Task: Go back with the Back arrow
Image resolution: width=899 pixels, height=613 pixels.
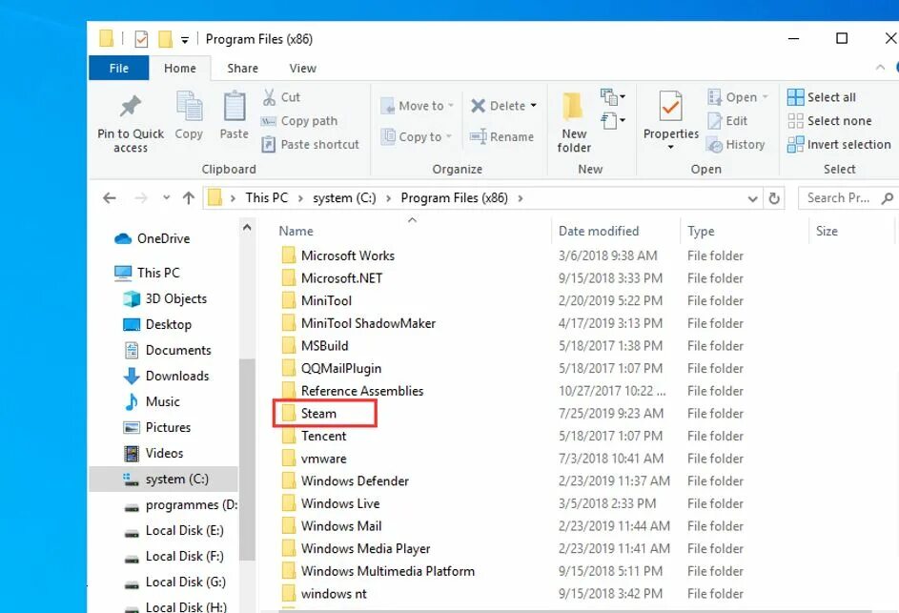Action: click(x=110, y=198)
